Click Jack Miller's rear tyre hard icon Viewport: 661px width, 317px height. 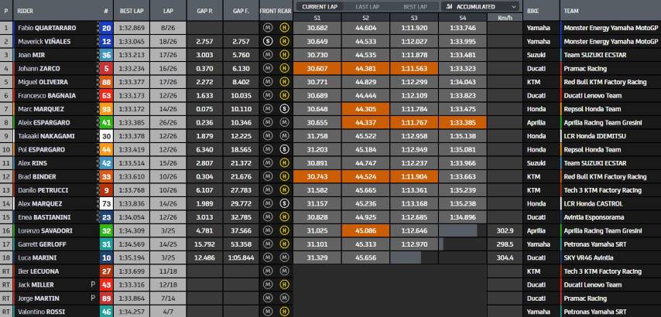284,285
